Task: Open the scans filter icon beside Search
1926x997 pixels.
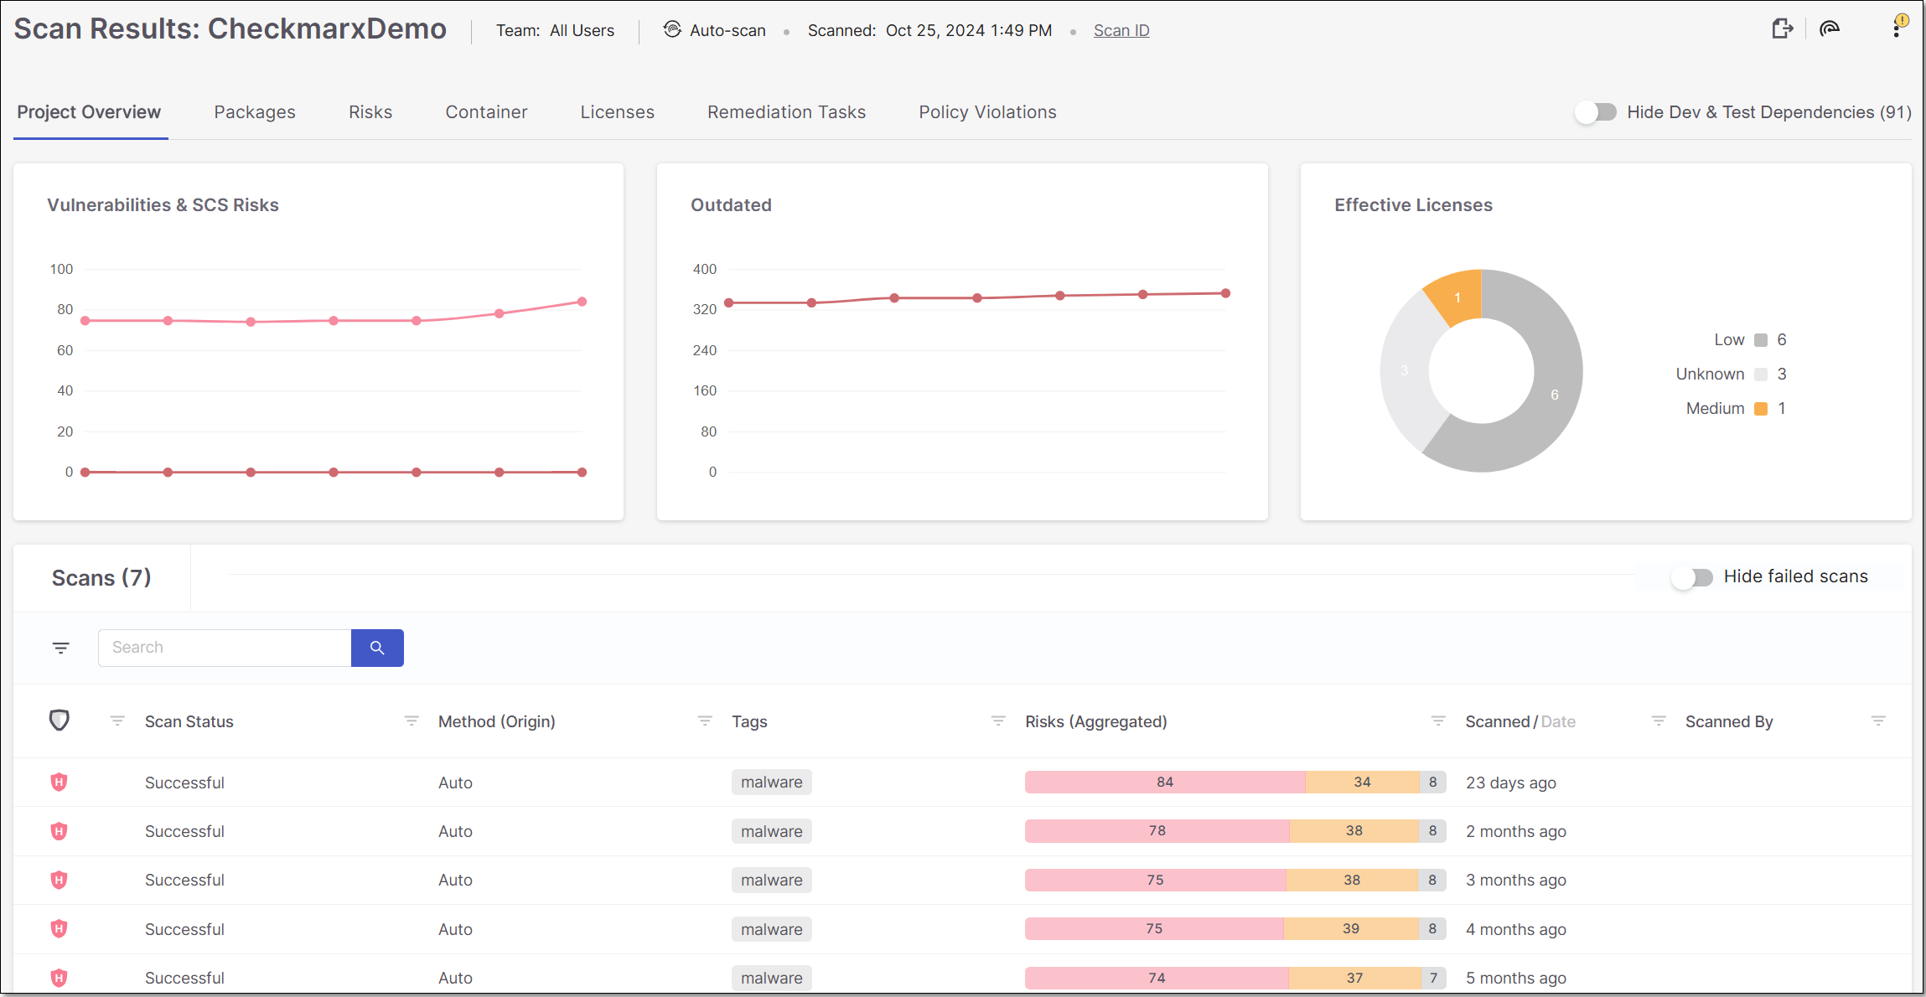Action: pyautogui.click(x=61, y=648)
